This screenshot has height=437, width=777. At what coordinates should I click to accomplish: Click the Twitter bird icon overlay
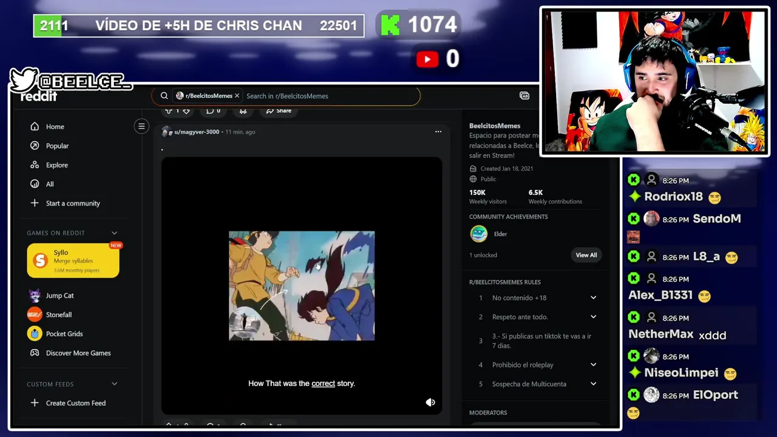pyautogui.click(x=24, y=80)
